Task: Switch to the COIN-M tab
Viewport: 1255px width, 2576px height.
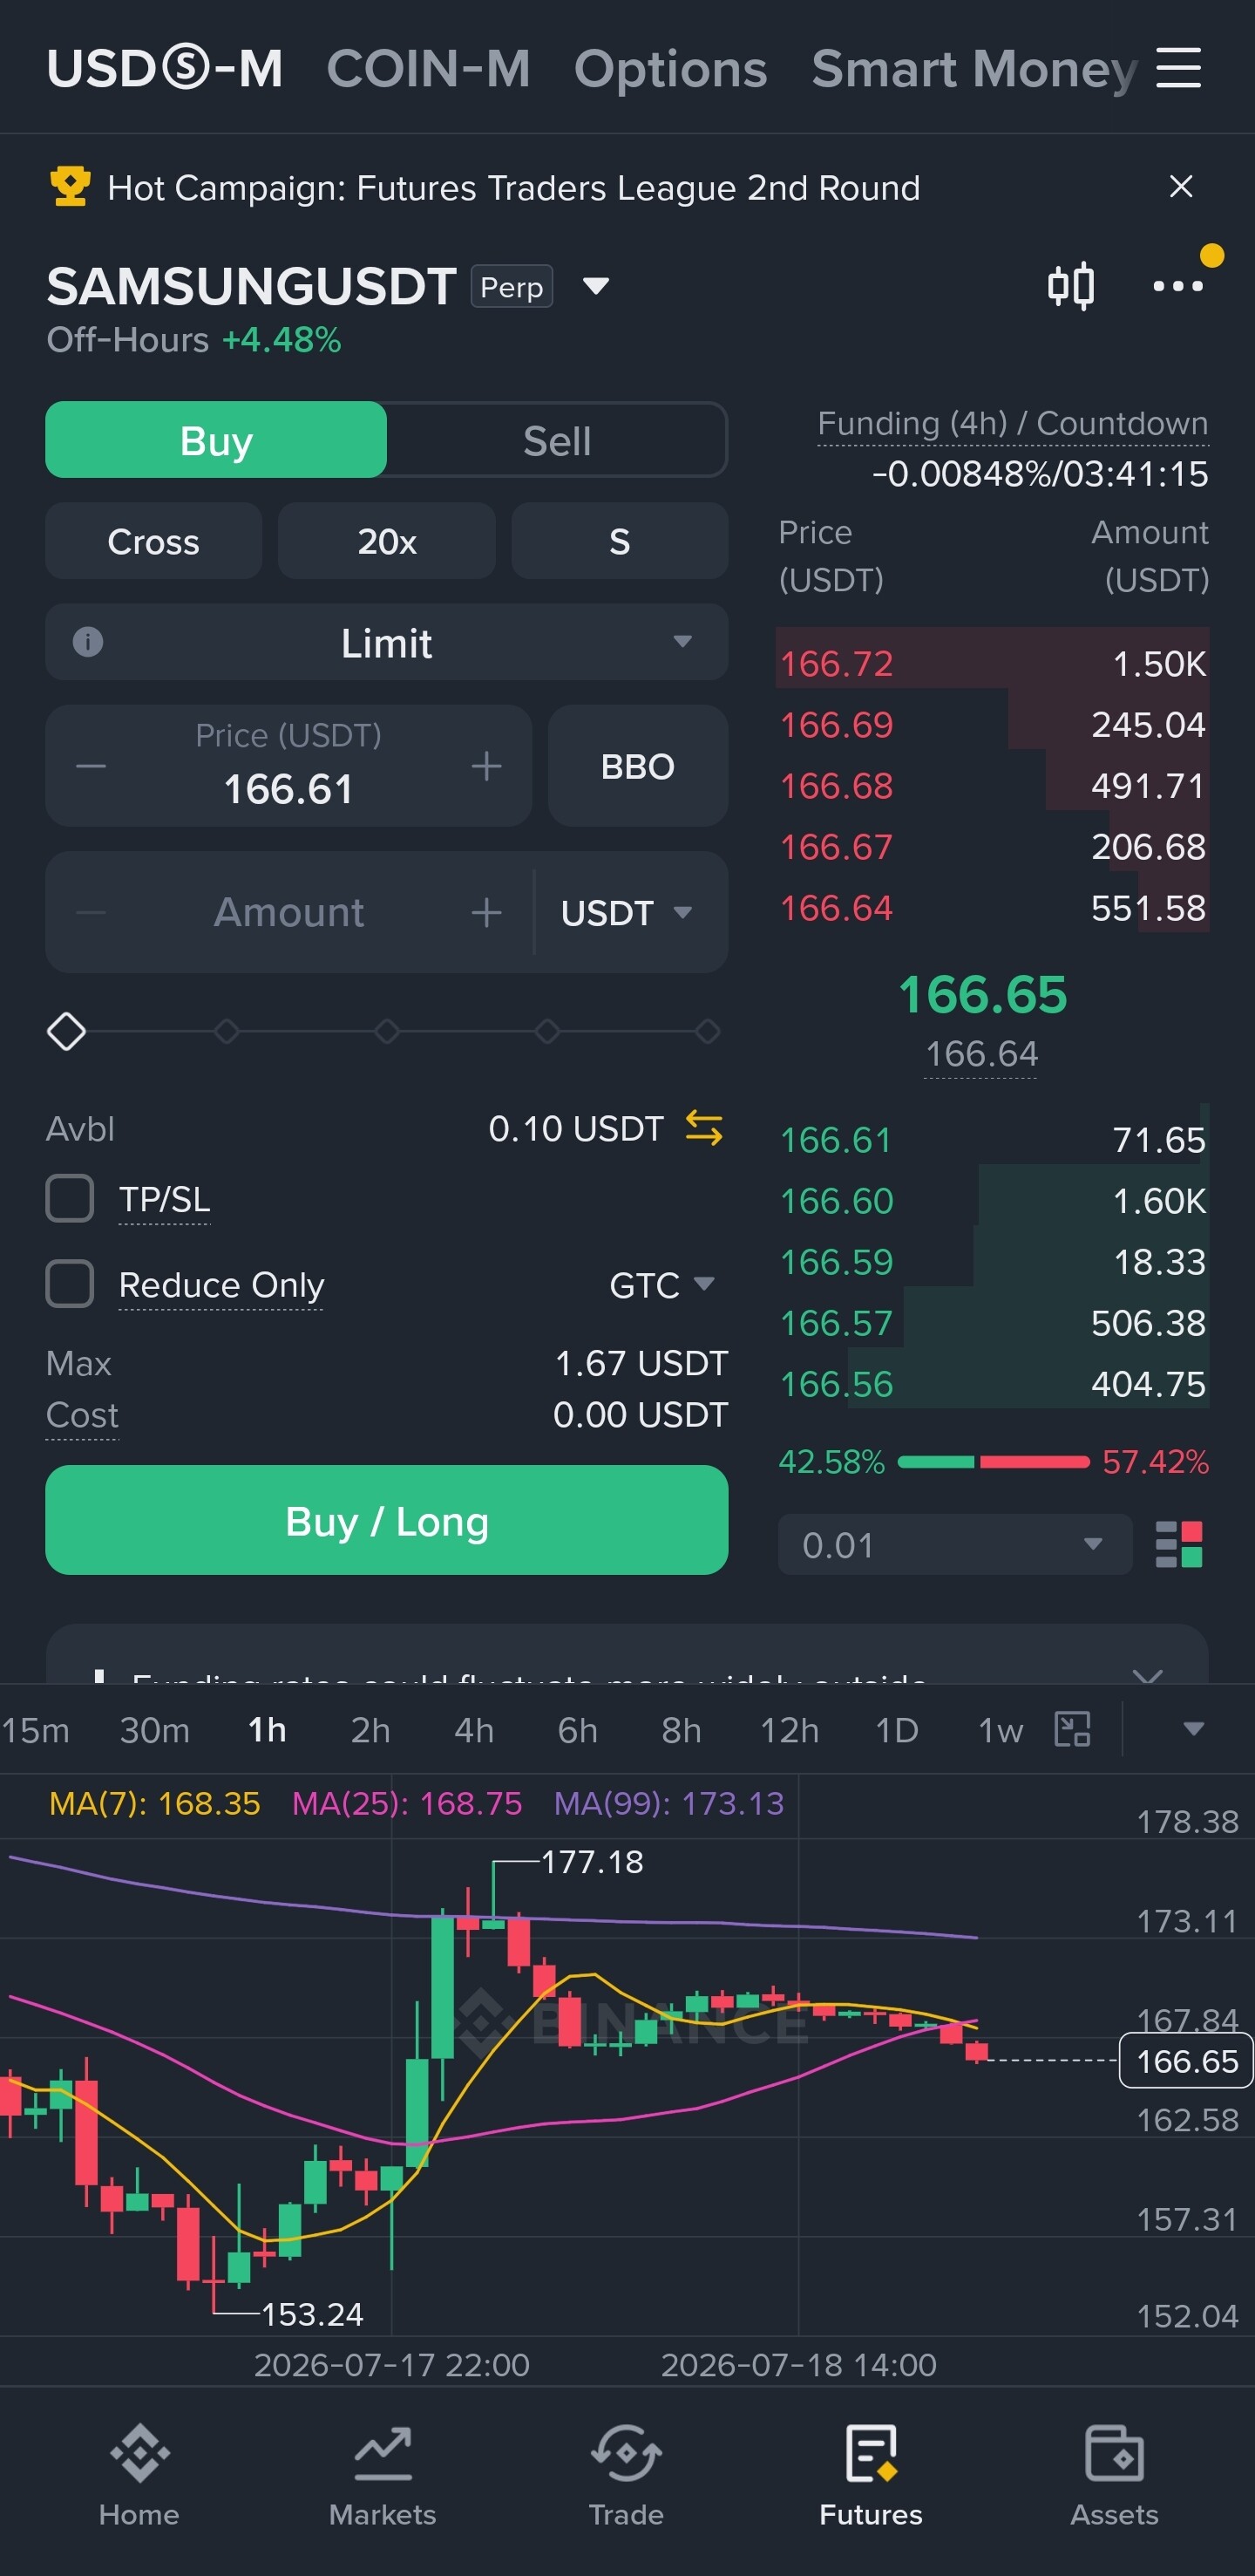Action: tap(428, 68)
